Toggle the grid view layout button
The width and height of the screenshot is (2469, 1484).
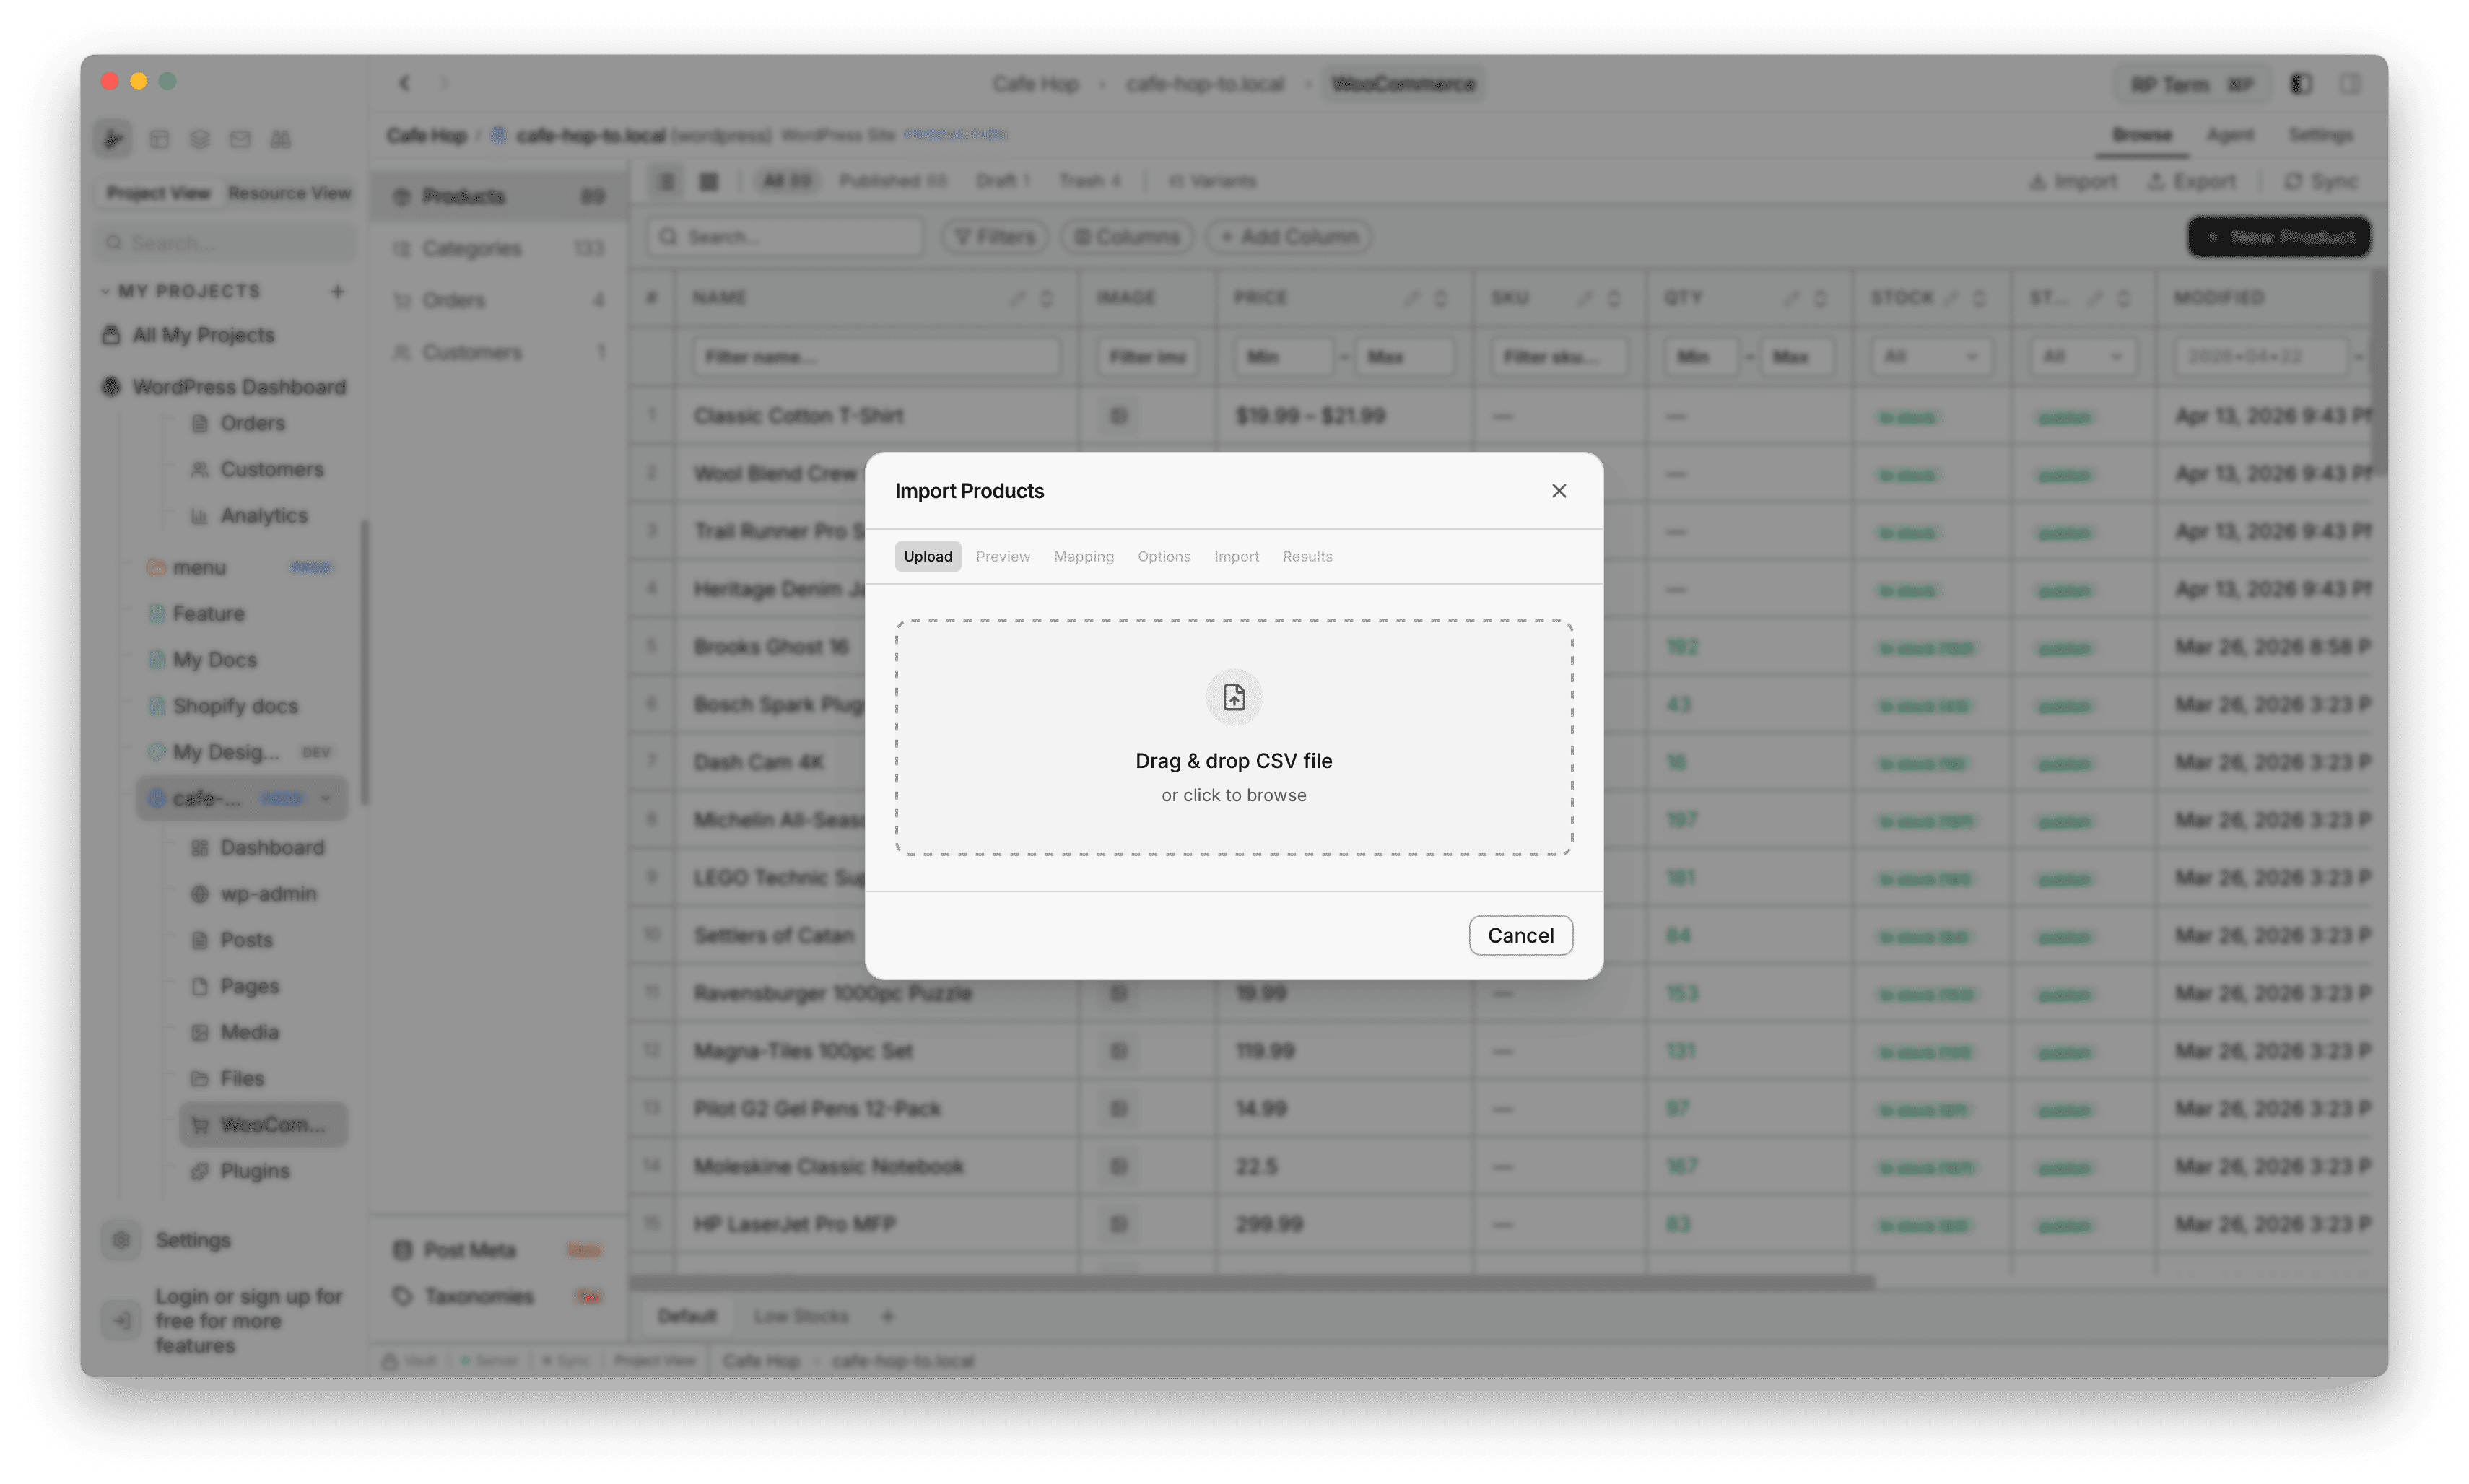(x=708, y=181)
